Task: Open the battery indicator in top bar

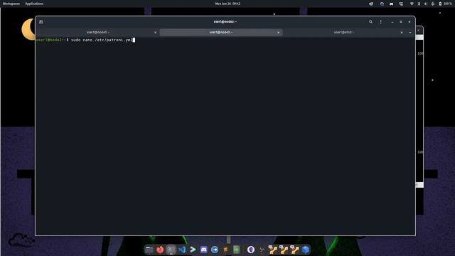Action: (x=445, y=4)
